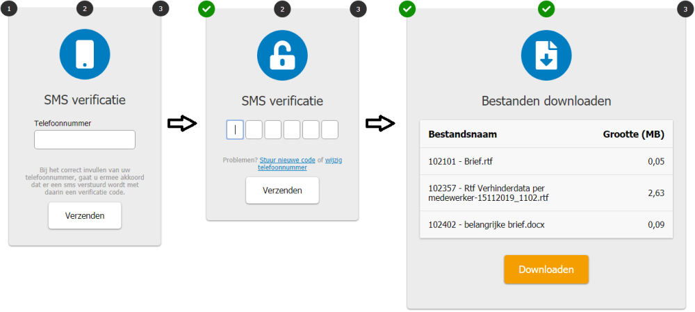Viewport: 695px width, 312px height.
Task: Select the '102101 - Brief.rtf' file row
Action: pyautogui.click(x=546, y=161)
